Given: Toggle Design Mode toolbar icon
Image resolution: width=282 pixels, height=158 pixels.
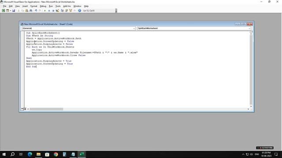Looking at the screenshot, I should (x=57, y=11).
